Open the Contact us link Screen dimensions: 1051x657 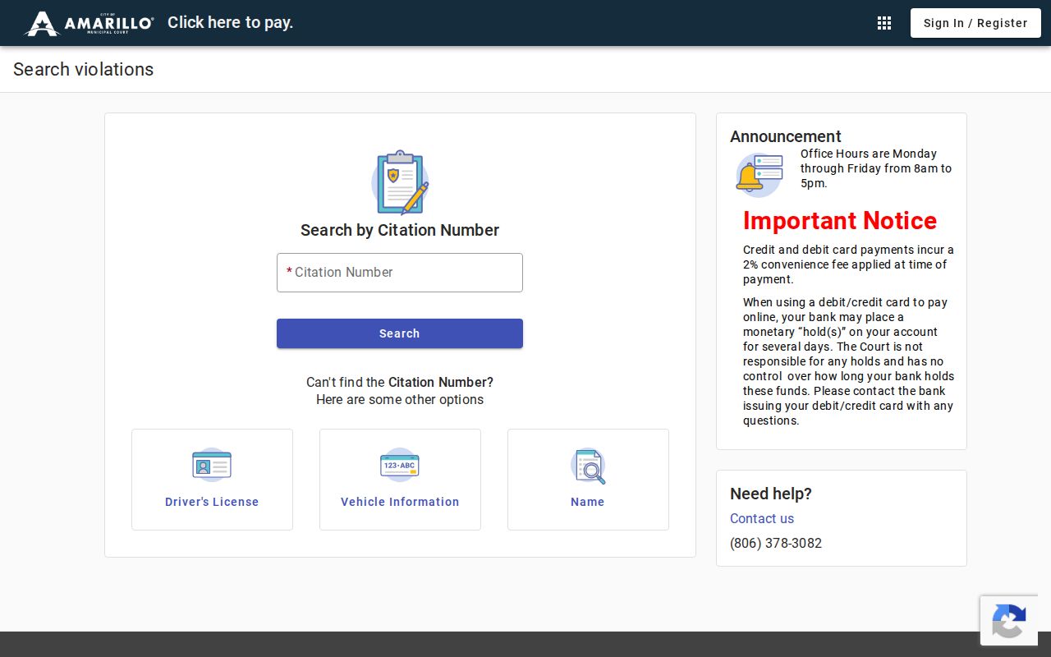point(762,518)
